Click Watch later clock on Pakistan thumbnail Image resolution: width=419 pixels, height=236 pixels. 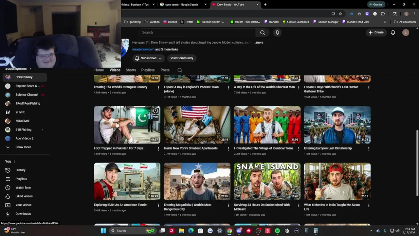(155, 111)
